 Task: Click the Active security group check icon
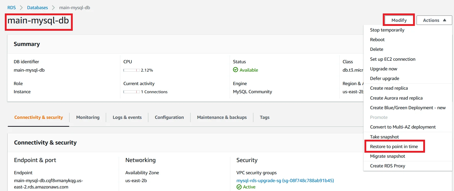pos(239,187)
